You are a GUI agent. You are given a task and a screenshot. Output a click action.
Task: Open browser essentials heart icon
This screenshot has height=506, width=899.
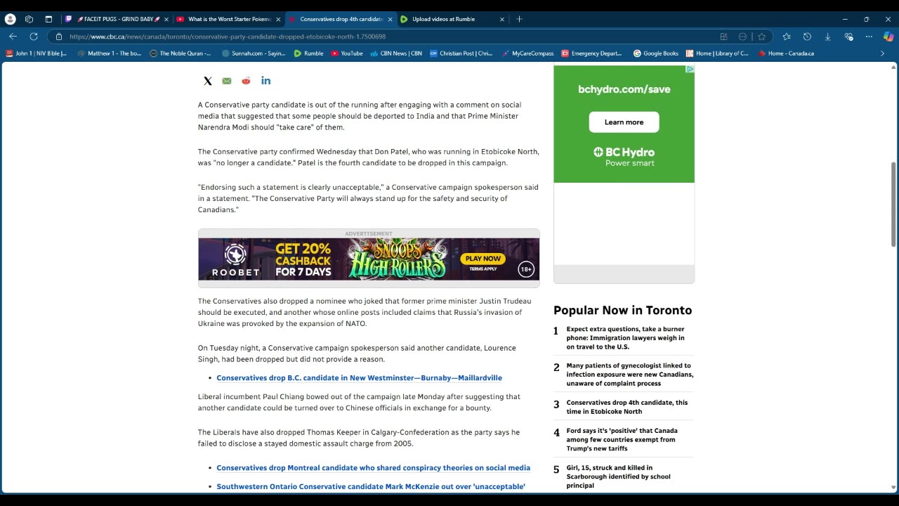848,37
